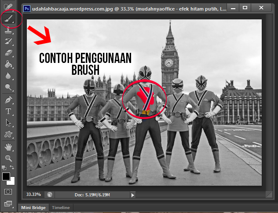
Task: Select the Eraser tool
Action: (x=8, y=53)
